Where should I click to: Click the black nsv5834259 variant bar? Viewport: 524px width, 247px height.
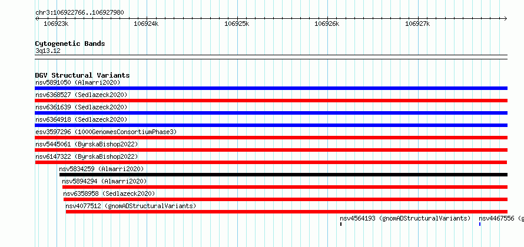[x=283, y=175]
